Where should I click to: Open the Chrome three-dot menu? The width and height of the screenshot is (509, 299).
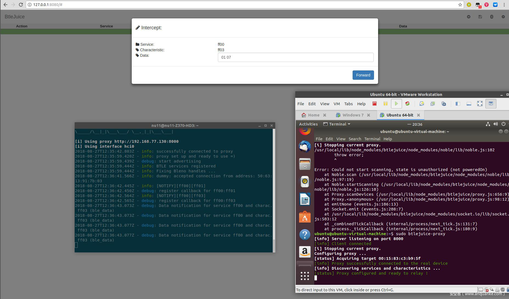tap(504, 5)
